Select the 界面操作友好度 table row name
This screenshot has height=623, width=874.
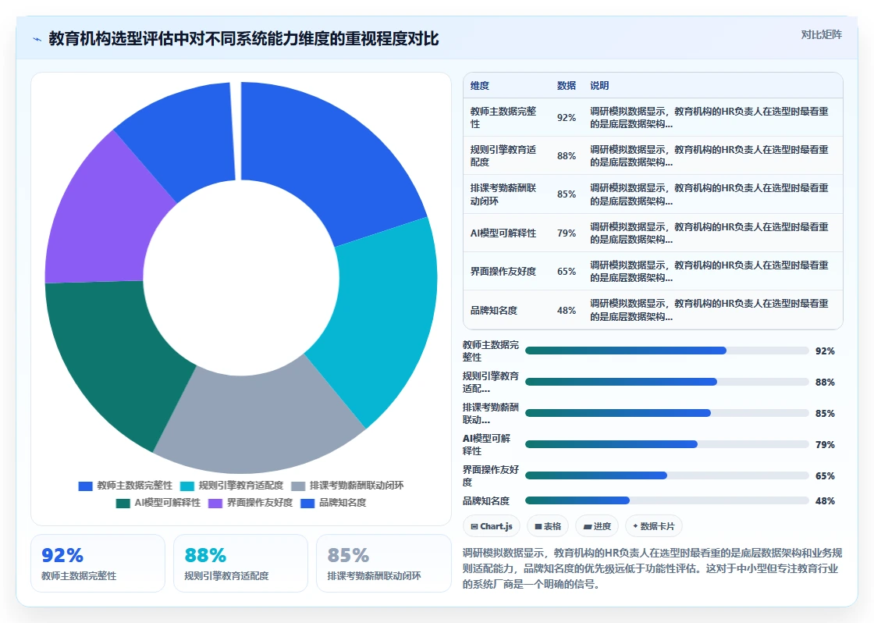click(503, 272)
